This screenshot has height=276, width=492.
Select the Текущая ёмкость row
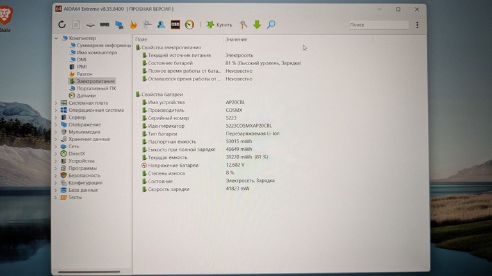[205, 157]
